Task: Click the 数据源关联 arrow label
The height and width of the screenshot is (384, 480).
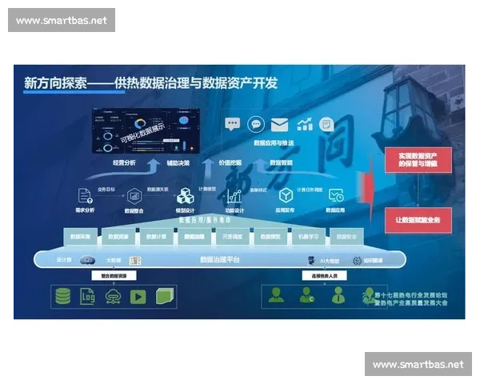Action: (x=158, y=190)
